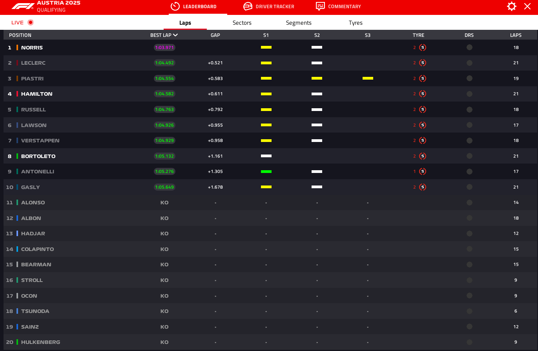
Task: Click the Leaderboard stopwatch icon
Action: tap(175, 6)
